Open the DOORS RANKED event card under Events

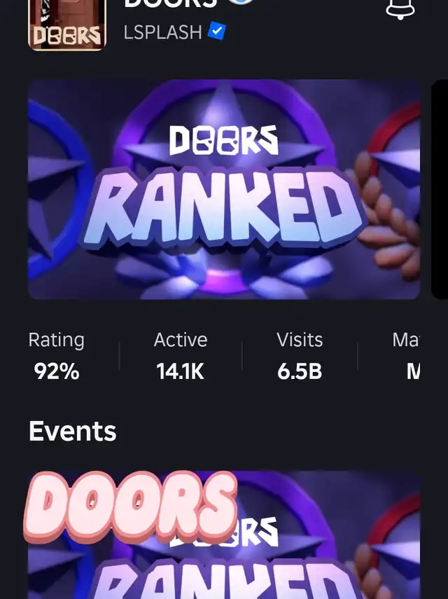[x=224, y=535]
